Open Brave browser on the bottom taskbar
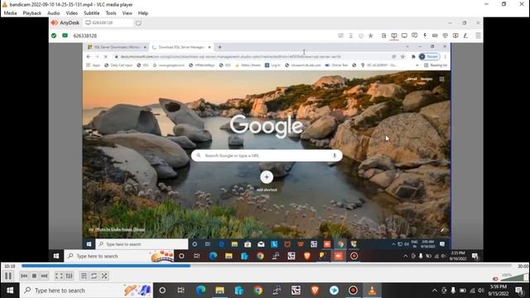 point(315,291)
